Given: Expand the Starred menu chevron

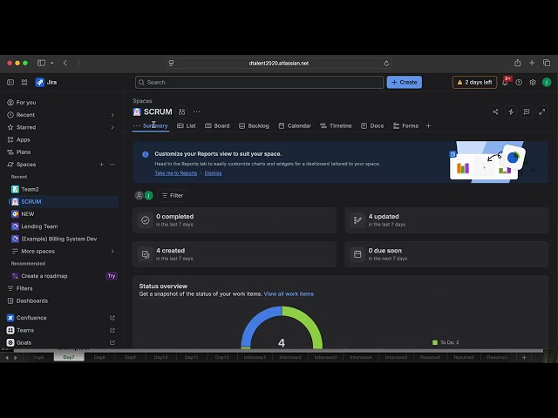Looking at the screenshot, I should coord(112,127).
